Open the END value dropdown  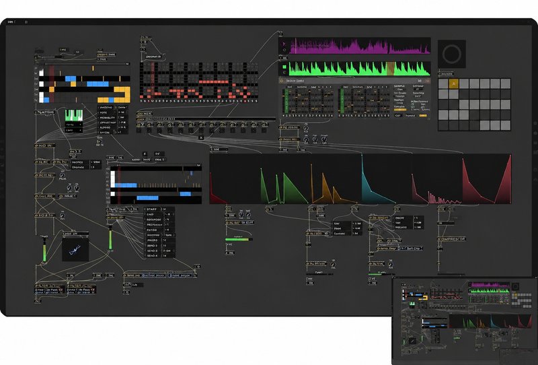[168, 214]
